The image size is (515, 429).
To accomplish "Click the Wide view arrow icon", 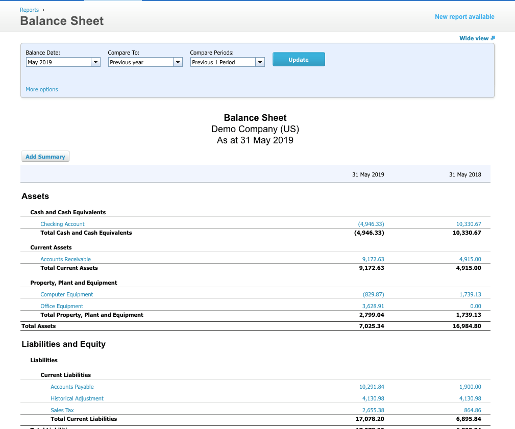I will pos(493,38).
